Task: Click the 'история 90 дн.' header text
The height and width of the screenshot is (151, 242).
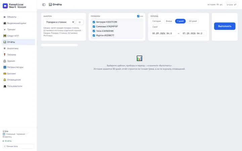Action: pos(215,5)
